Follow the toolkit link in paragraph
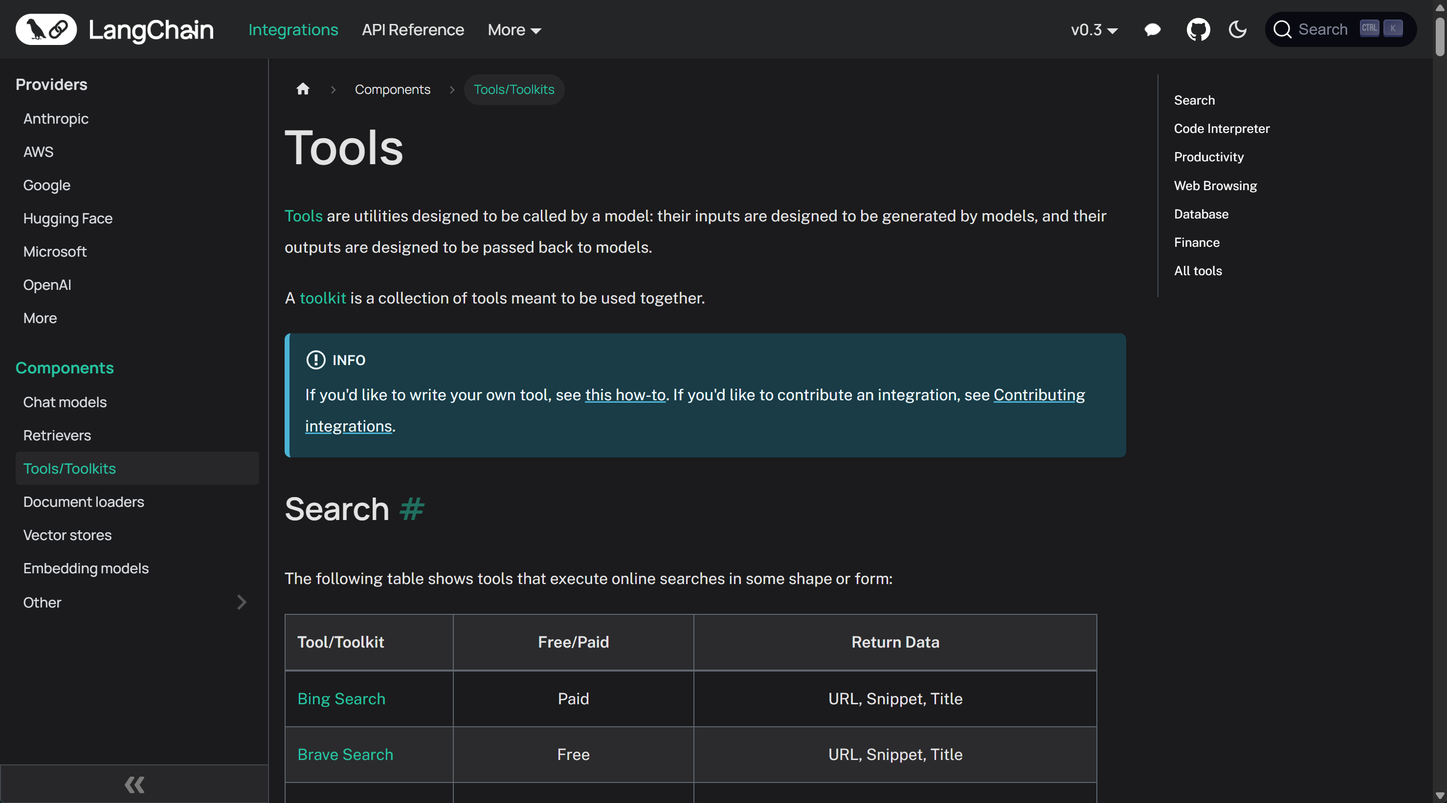1447x803 pixels. [x=323, y=298]
